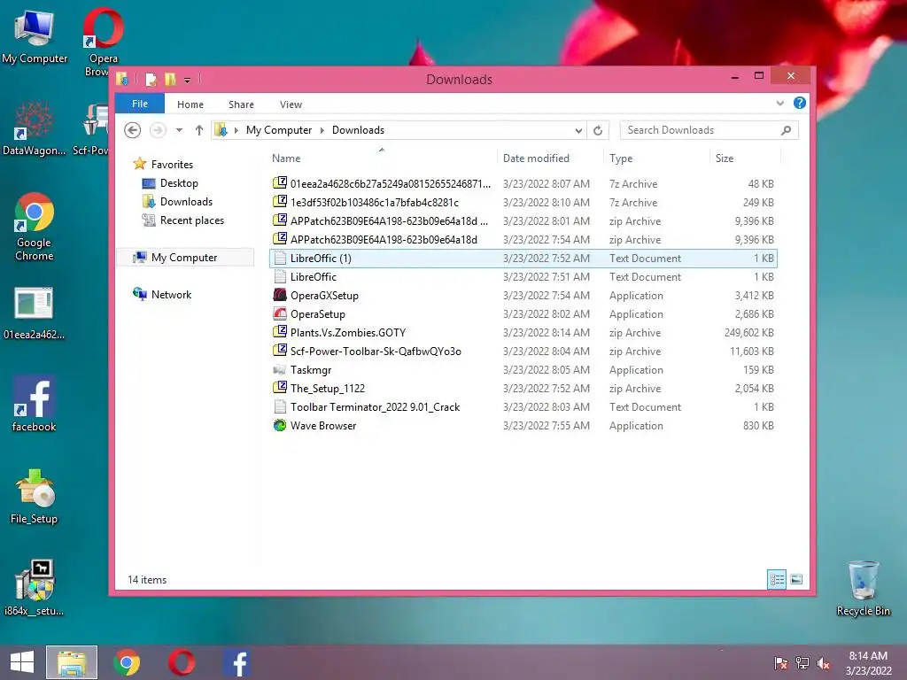Viewport: 907px width, 680px height.
Task: Select the DataWagon desktop shortcut
Action: click(x=34, y=129)
